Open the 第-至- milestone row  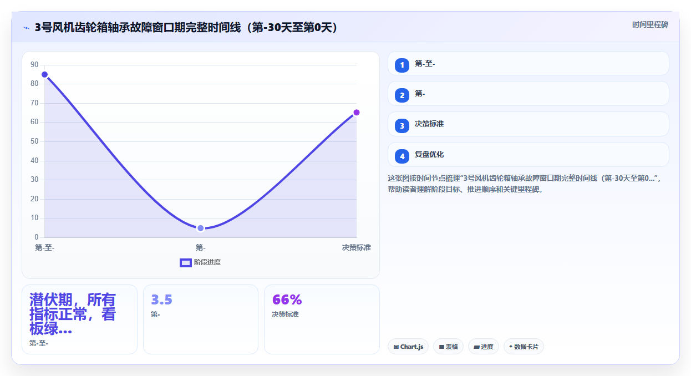click(x=529, y=63)
